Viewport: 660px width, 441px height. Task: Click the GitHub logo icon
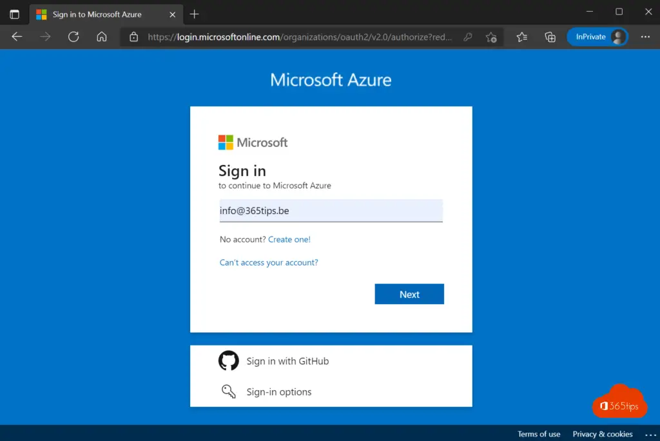click(x=229, y=360)
